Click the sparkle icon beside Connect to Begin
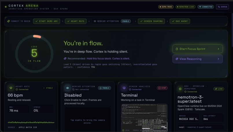Image resolution: width=233 pixels, height=132 pixels. (x=8, y=21)
